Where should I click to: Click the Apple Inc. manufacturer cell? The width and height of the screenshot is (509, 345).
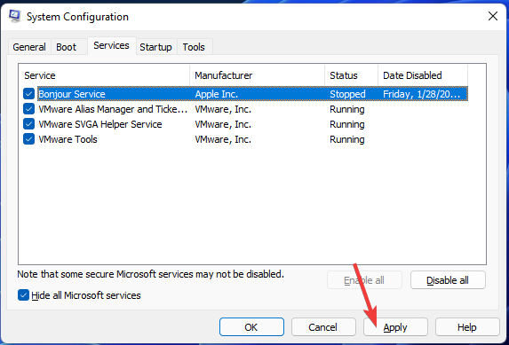(x=217, y=94)
